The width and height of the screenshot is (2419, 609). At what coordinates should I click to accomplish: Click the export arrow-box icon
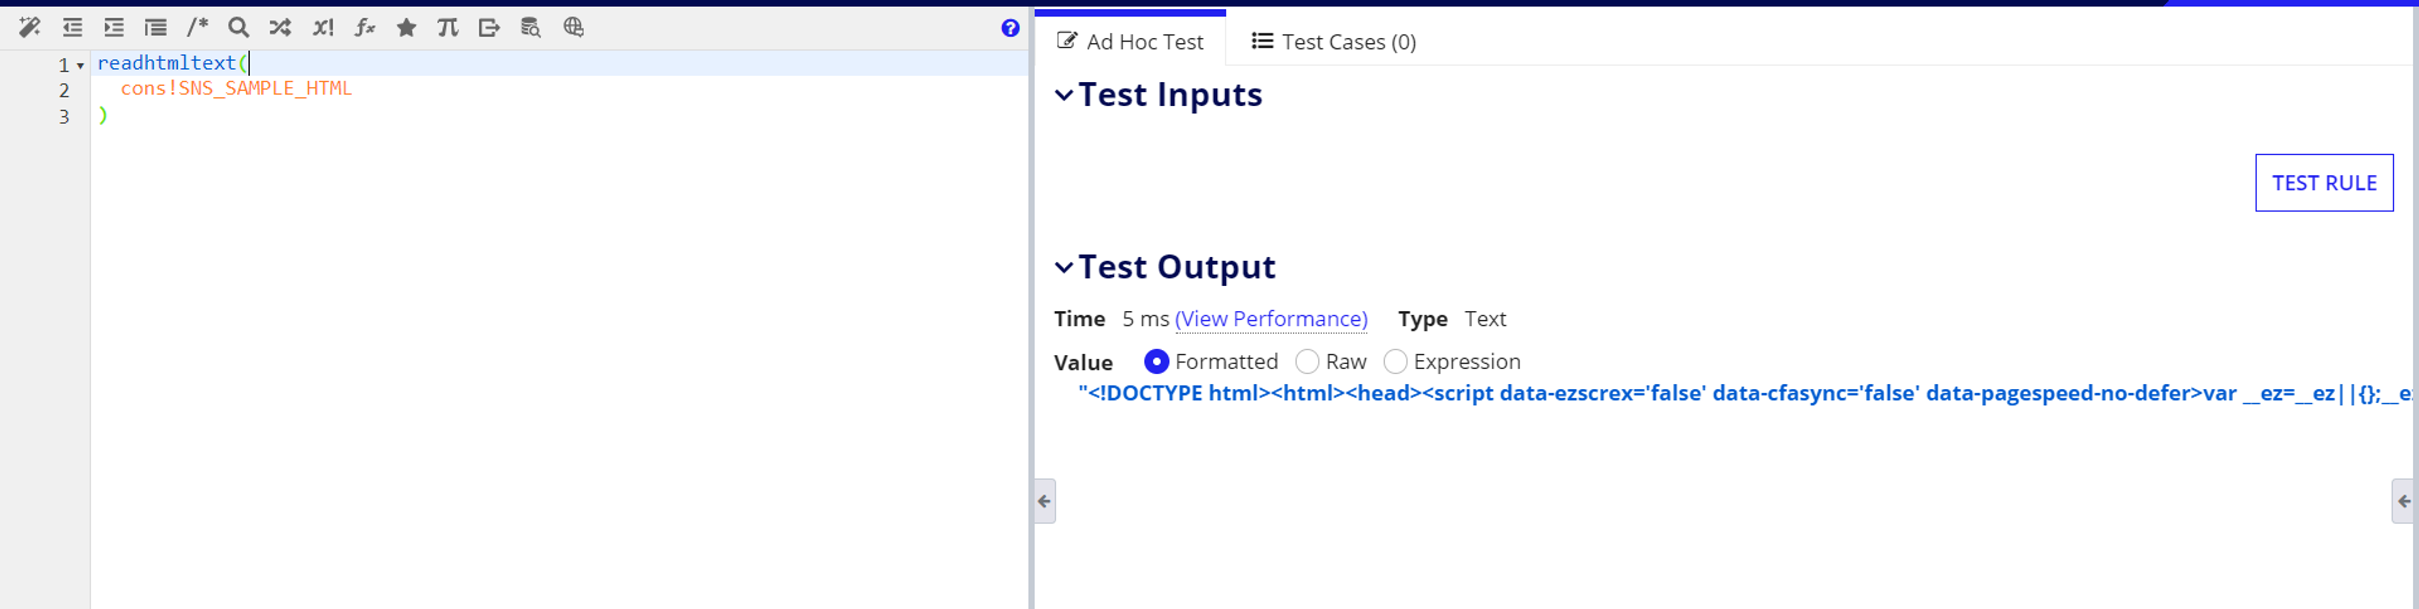coord(489,27)
